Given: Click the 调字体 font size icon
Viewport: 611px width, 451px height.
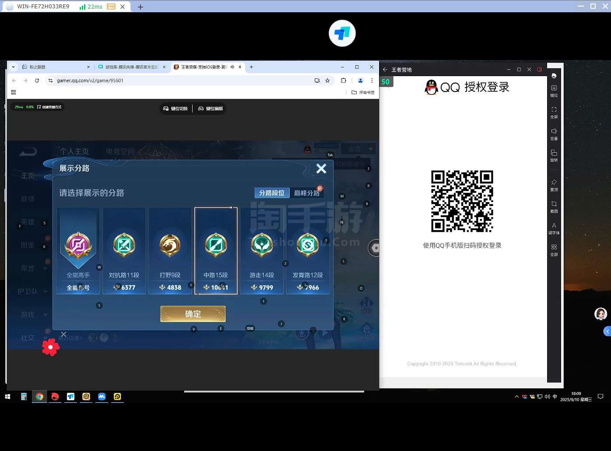Looking at the screenshot, I should click(x=554, y=228).
